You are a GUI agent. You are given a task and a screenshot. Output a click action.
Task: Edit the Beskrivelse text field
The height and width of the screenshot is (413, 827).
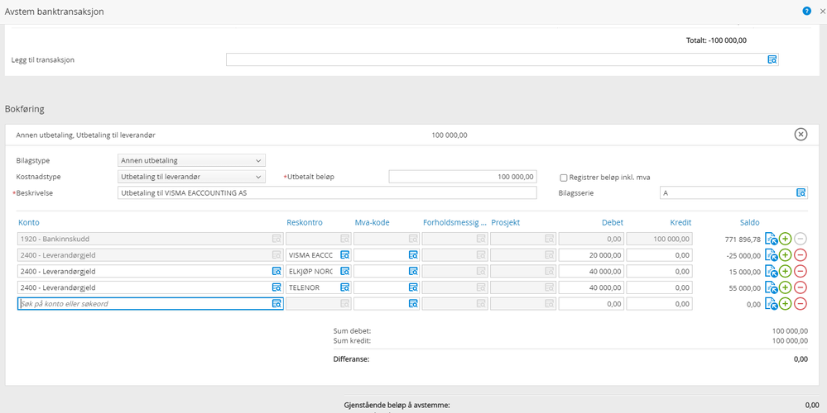click(x=327, y=193)
